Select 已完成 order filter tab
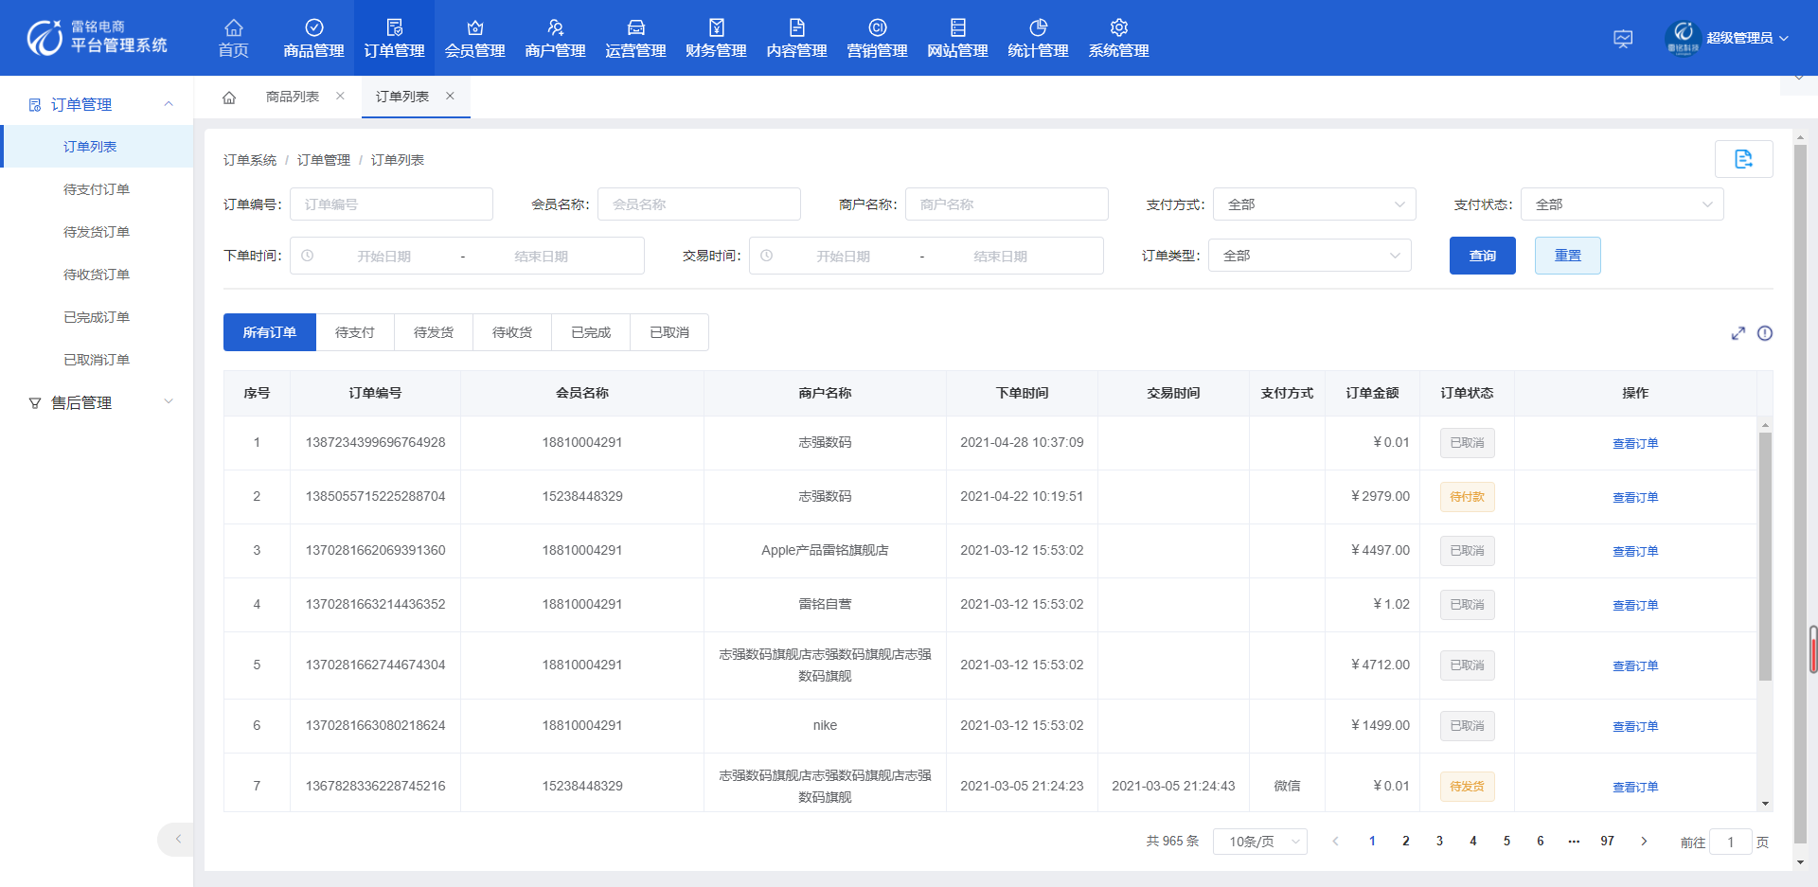The width and height of the screenshot is (1818, 887). (591, 332)
